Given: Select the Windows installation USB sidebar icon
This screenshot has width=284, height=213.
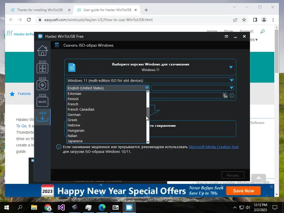Looking at the screenshot, I should click(x=42, y=84).
